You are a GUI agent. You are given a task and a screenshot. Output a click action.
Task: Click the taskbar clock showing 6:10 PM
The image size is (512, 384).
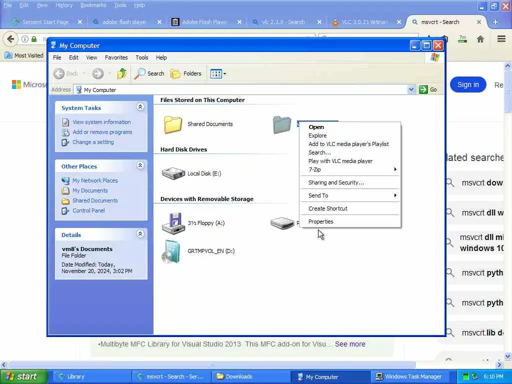pos(493,376)
